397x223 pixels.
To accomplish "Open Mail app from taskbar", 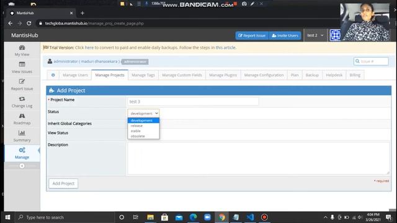I will (179, 217).
